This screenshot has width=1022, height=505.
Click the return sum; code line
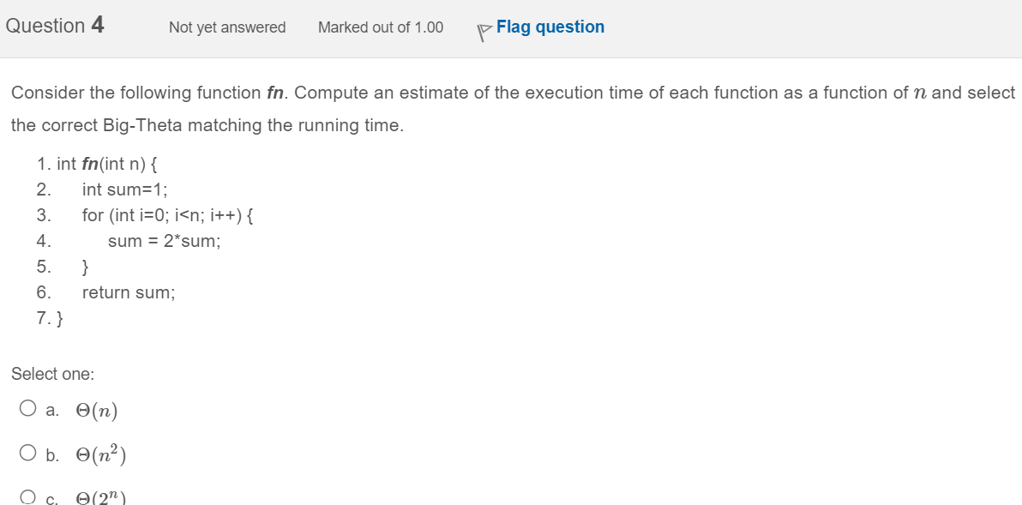click(x=129, y=292)
